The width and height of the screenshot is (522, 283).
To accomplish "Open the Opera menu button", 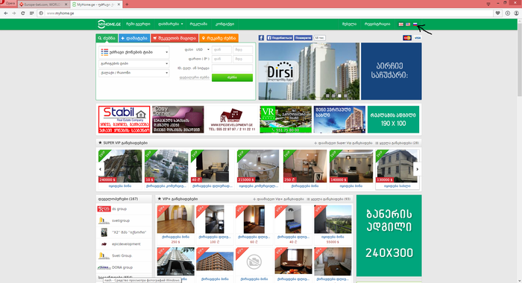I will coord(7,3).
